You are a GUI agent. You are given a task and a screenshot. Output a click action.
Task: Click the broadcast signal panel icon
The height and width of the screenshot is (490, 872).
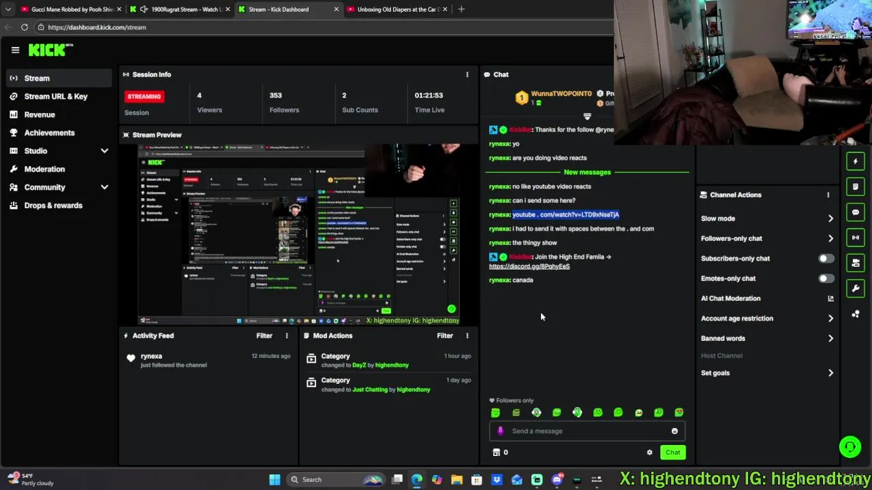pyautogui.click(x=856, y=238)
